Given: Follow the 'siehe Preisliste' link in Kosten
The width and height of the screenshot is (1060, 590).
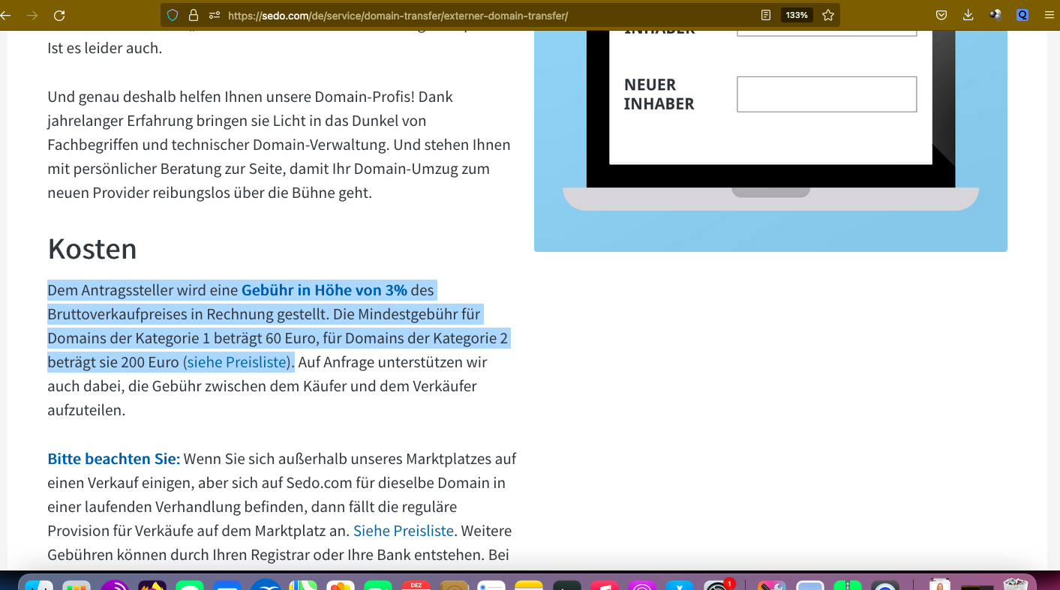Looking at the screenshot, I should tap(237, 362).
